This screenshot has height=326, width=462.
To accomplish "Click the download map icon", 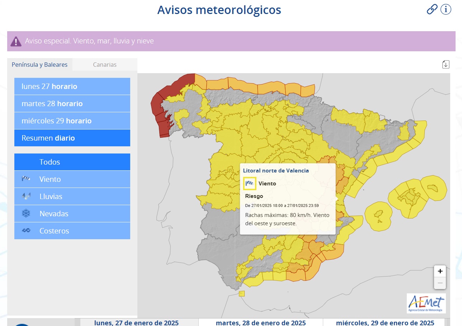I will pos(445,65).
